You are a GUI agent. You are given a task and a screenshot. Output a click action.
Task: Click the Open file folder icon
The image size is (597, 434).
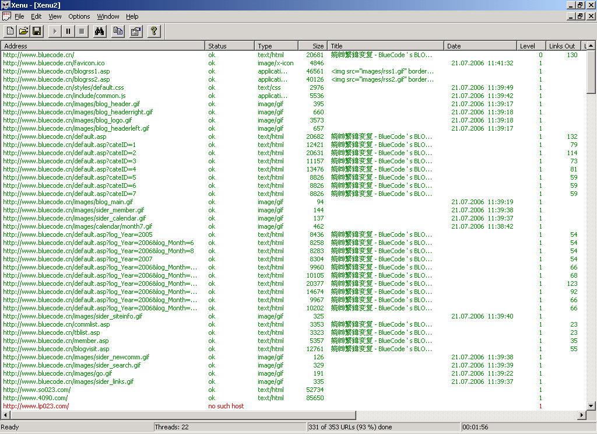click(23, 32)
